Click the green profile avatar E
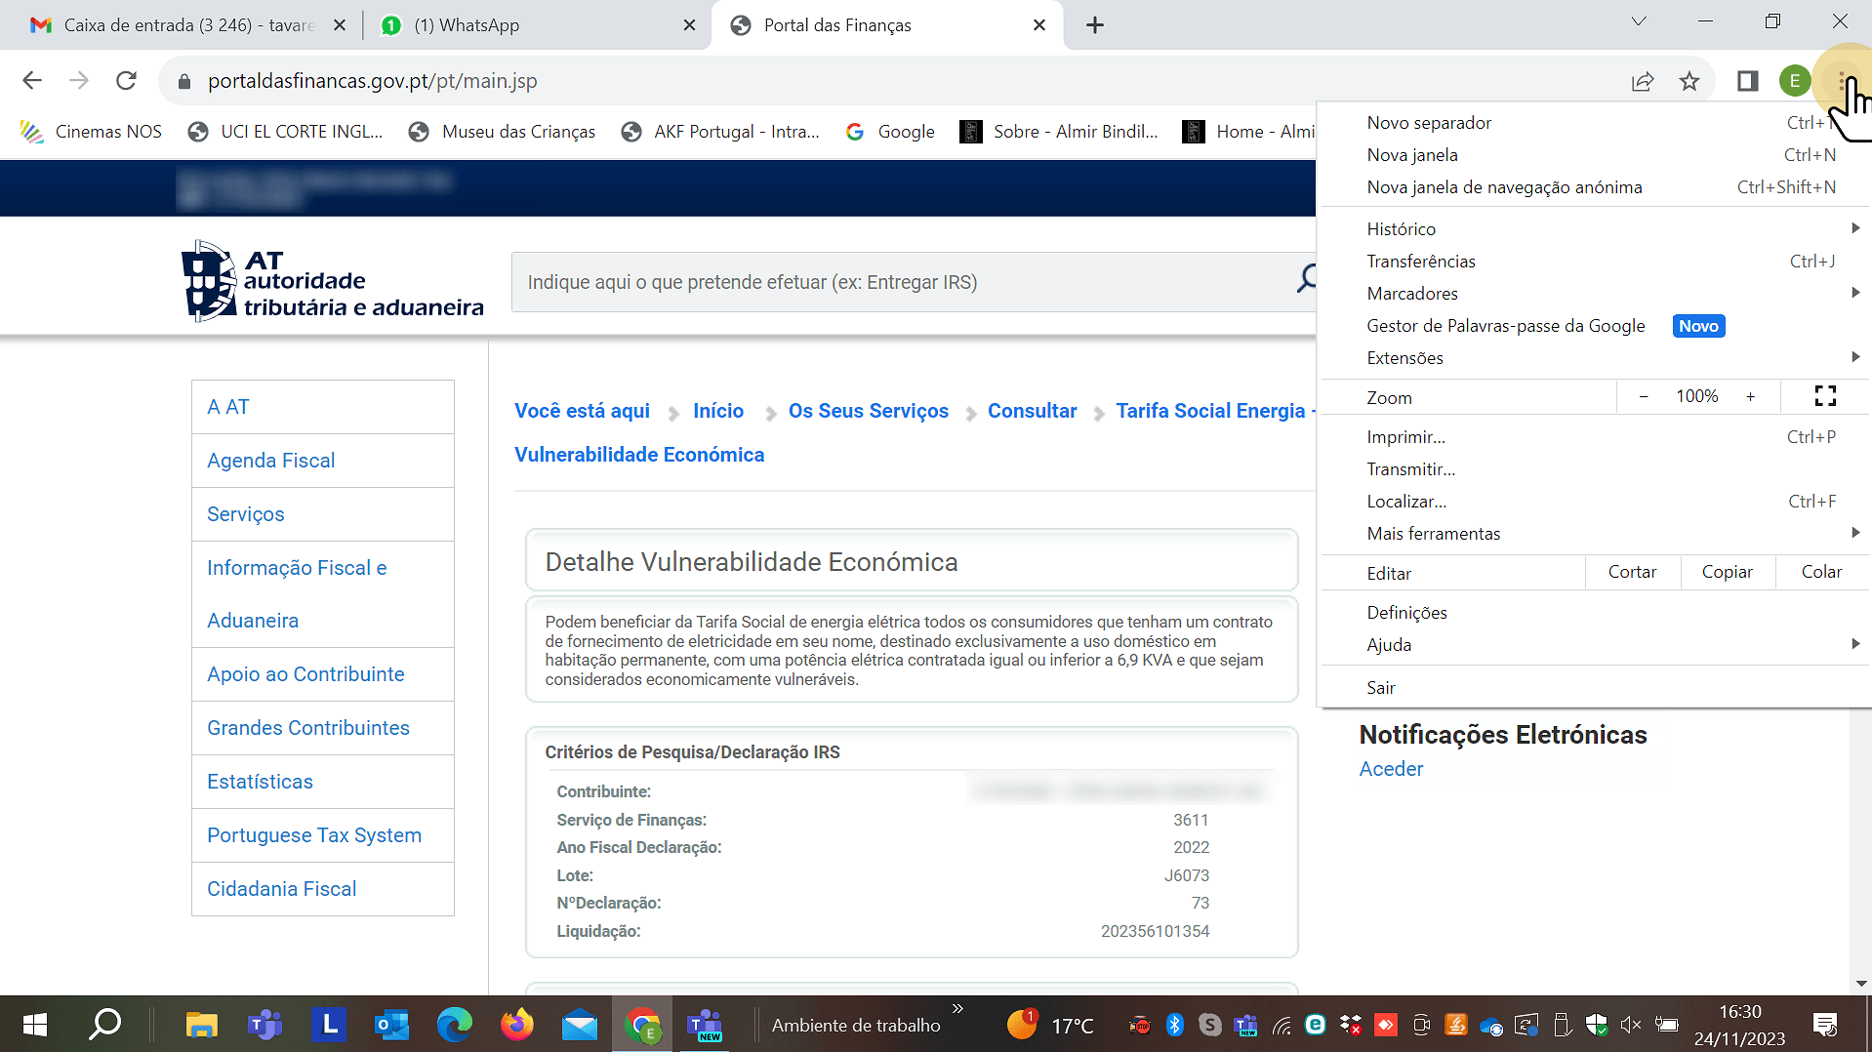 (x=1794, y=81)
